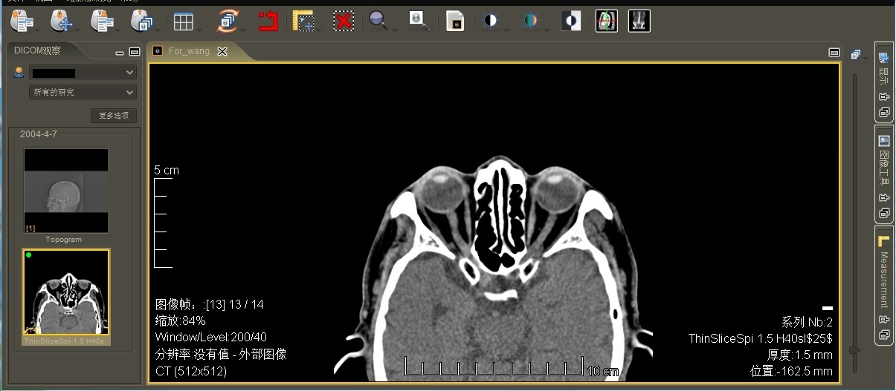Select the Topogram thumbnail
896x391 pixels.
pyautogui.click(x=66, y=191)
